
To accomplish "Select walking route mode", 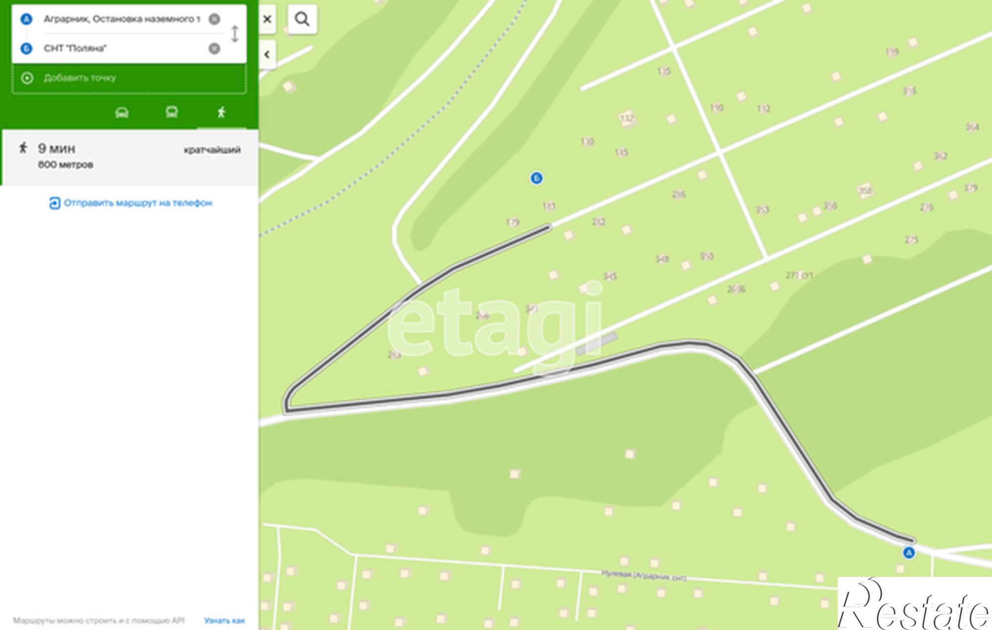I will (x=221, y=113).
